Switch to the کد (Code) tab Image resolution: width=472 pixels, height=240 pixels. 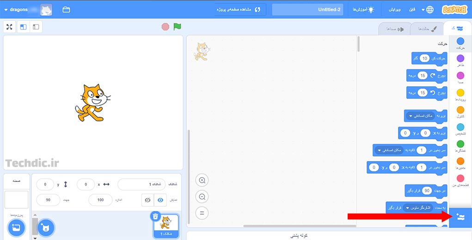click(457, 29)
